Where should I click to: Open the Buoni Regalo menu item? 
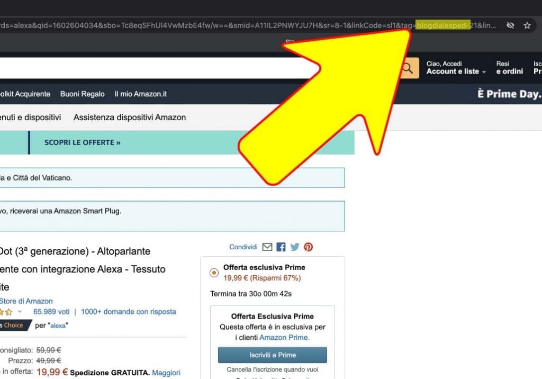point(83,94)
